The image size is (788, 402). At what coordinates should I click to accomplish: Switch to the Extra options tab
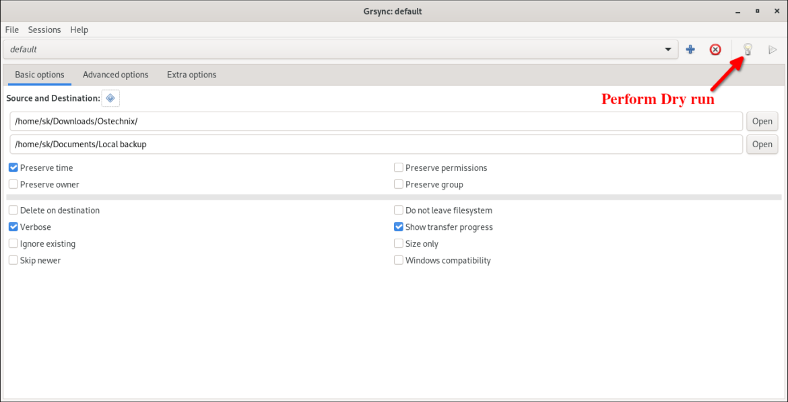tap(191, 75)
